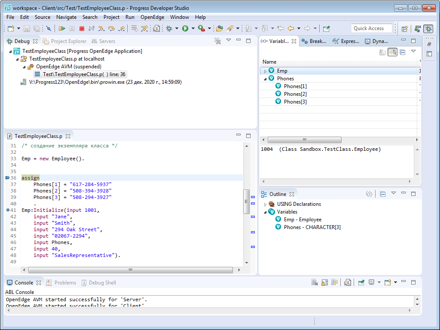Switch to the OpenEdge Editor perspective icon

(x=418, y=29)
